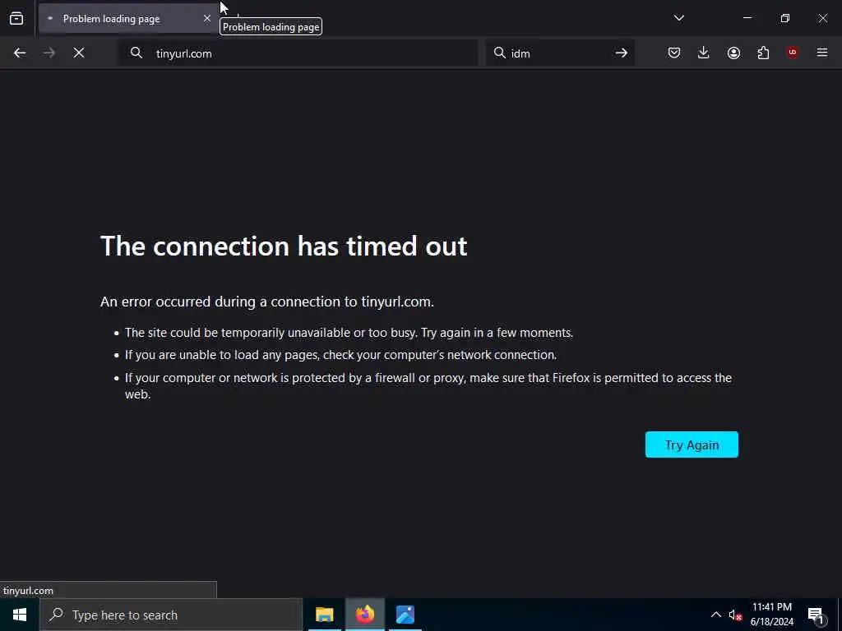
Task: Focus the search box containing idm
Action: pos(558,53)
